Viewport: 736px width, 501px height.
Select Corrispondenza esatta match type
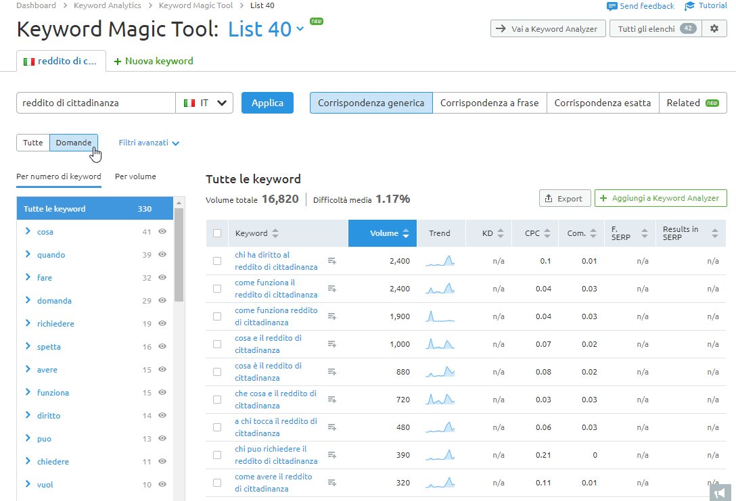pyautogui.click(x=603, y=103)
